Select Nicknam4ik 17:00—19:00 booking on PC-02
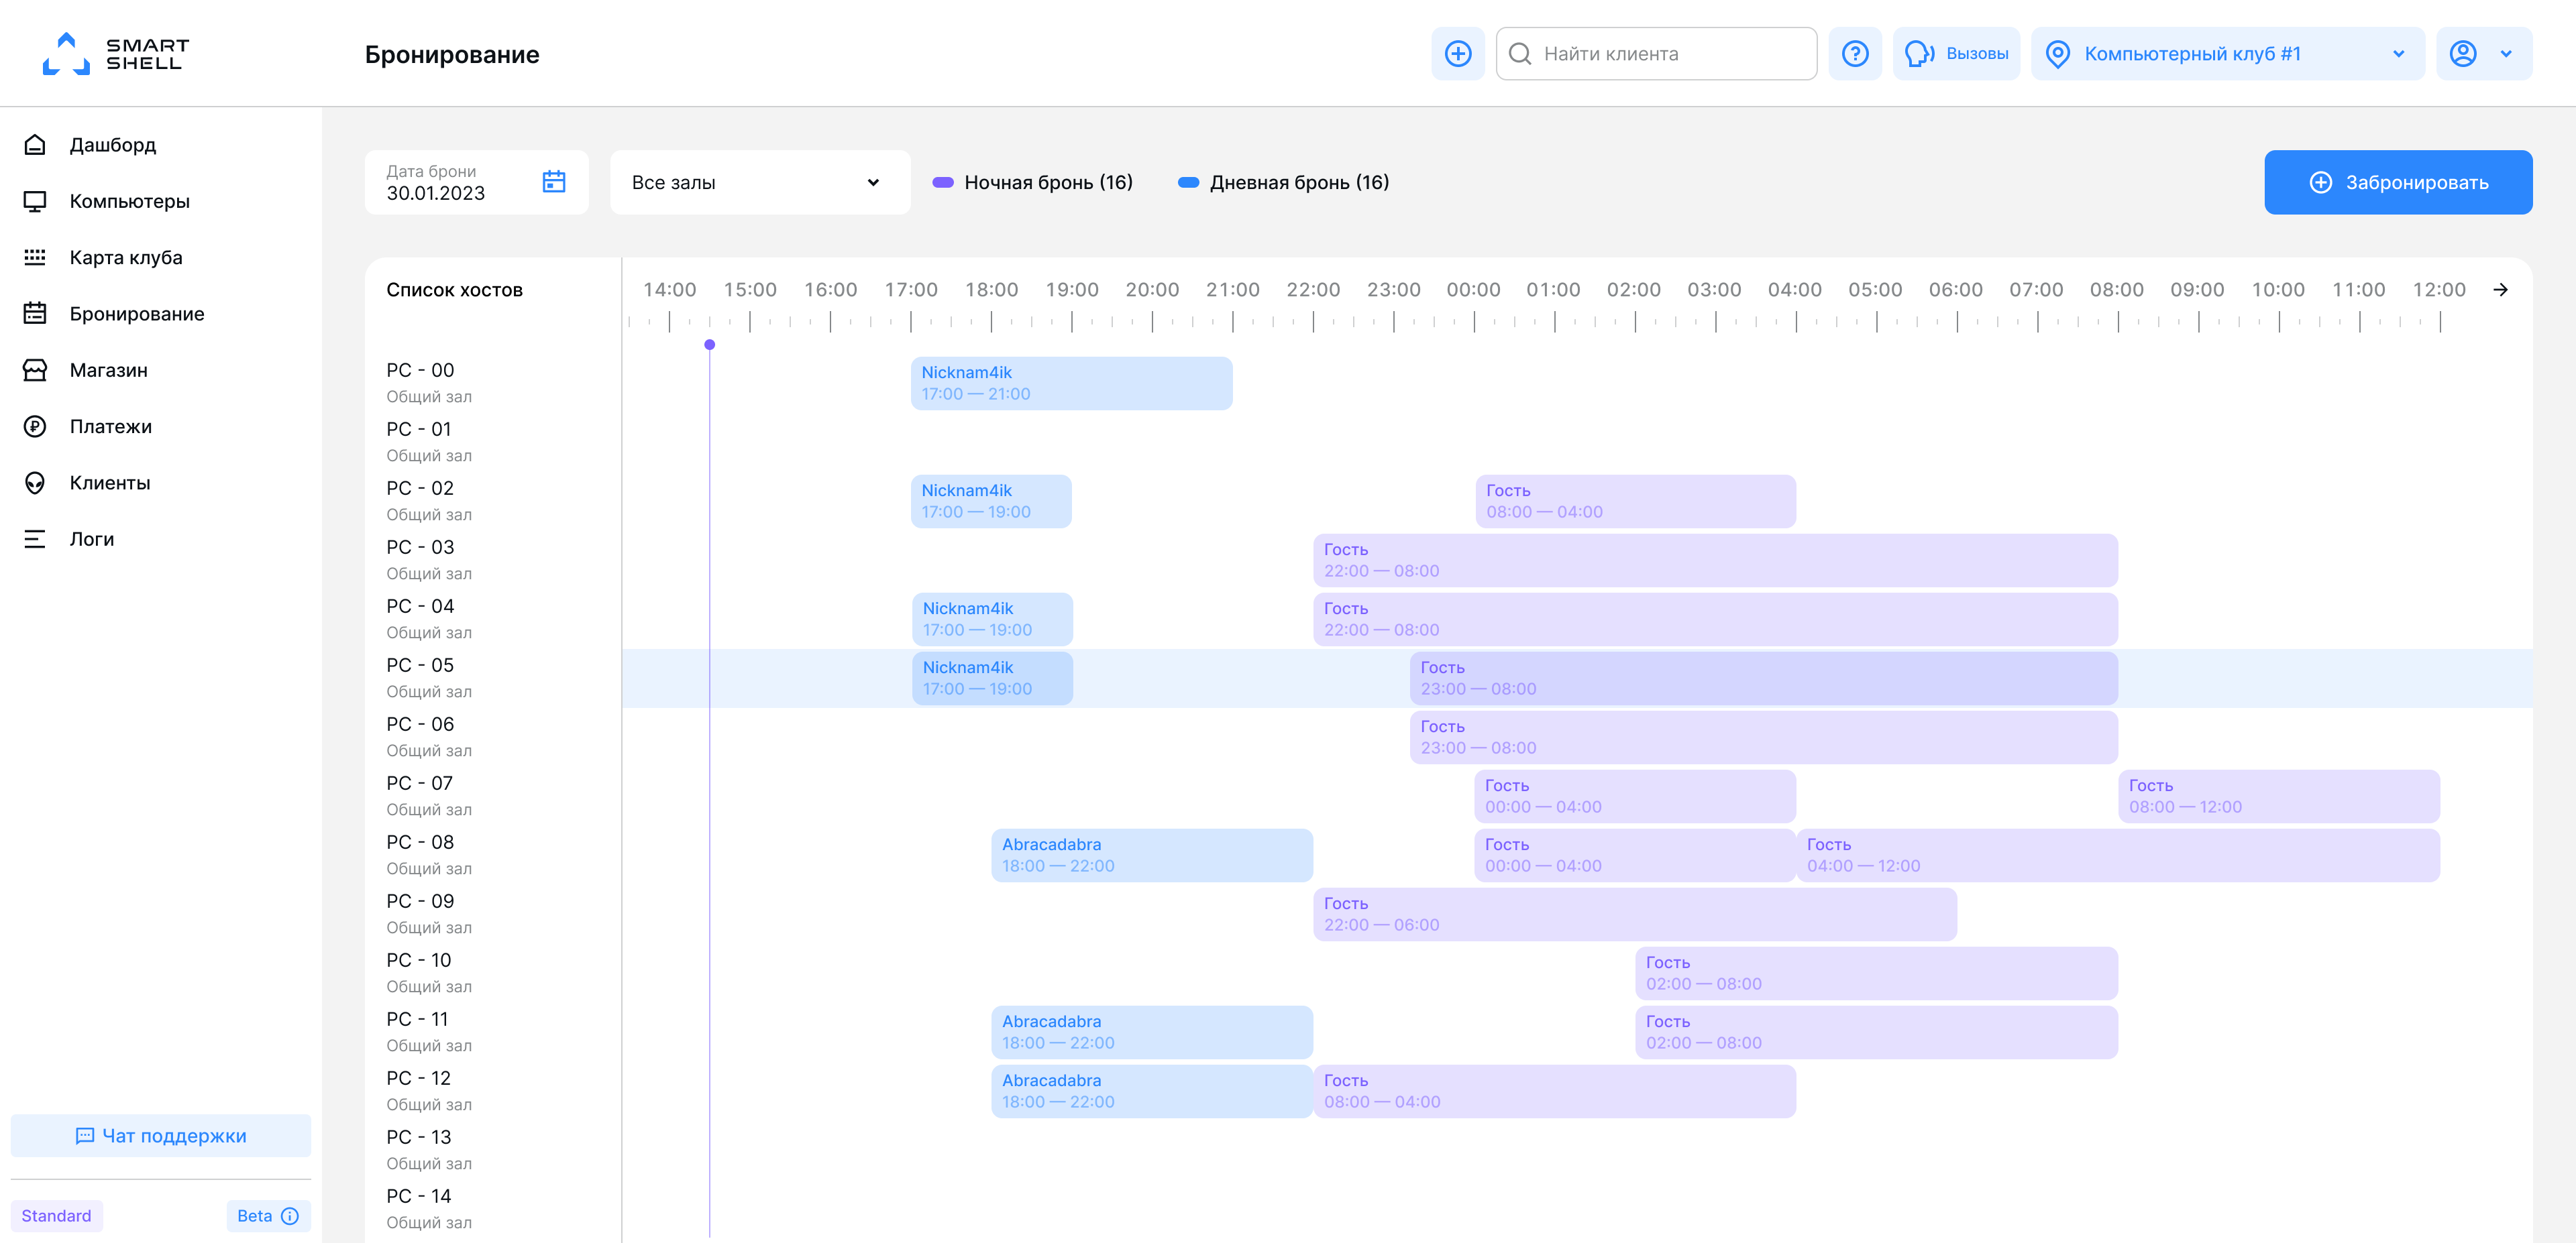The image size is (2576, 1243). [991, 501]
